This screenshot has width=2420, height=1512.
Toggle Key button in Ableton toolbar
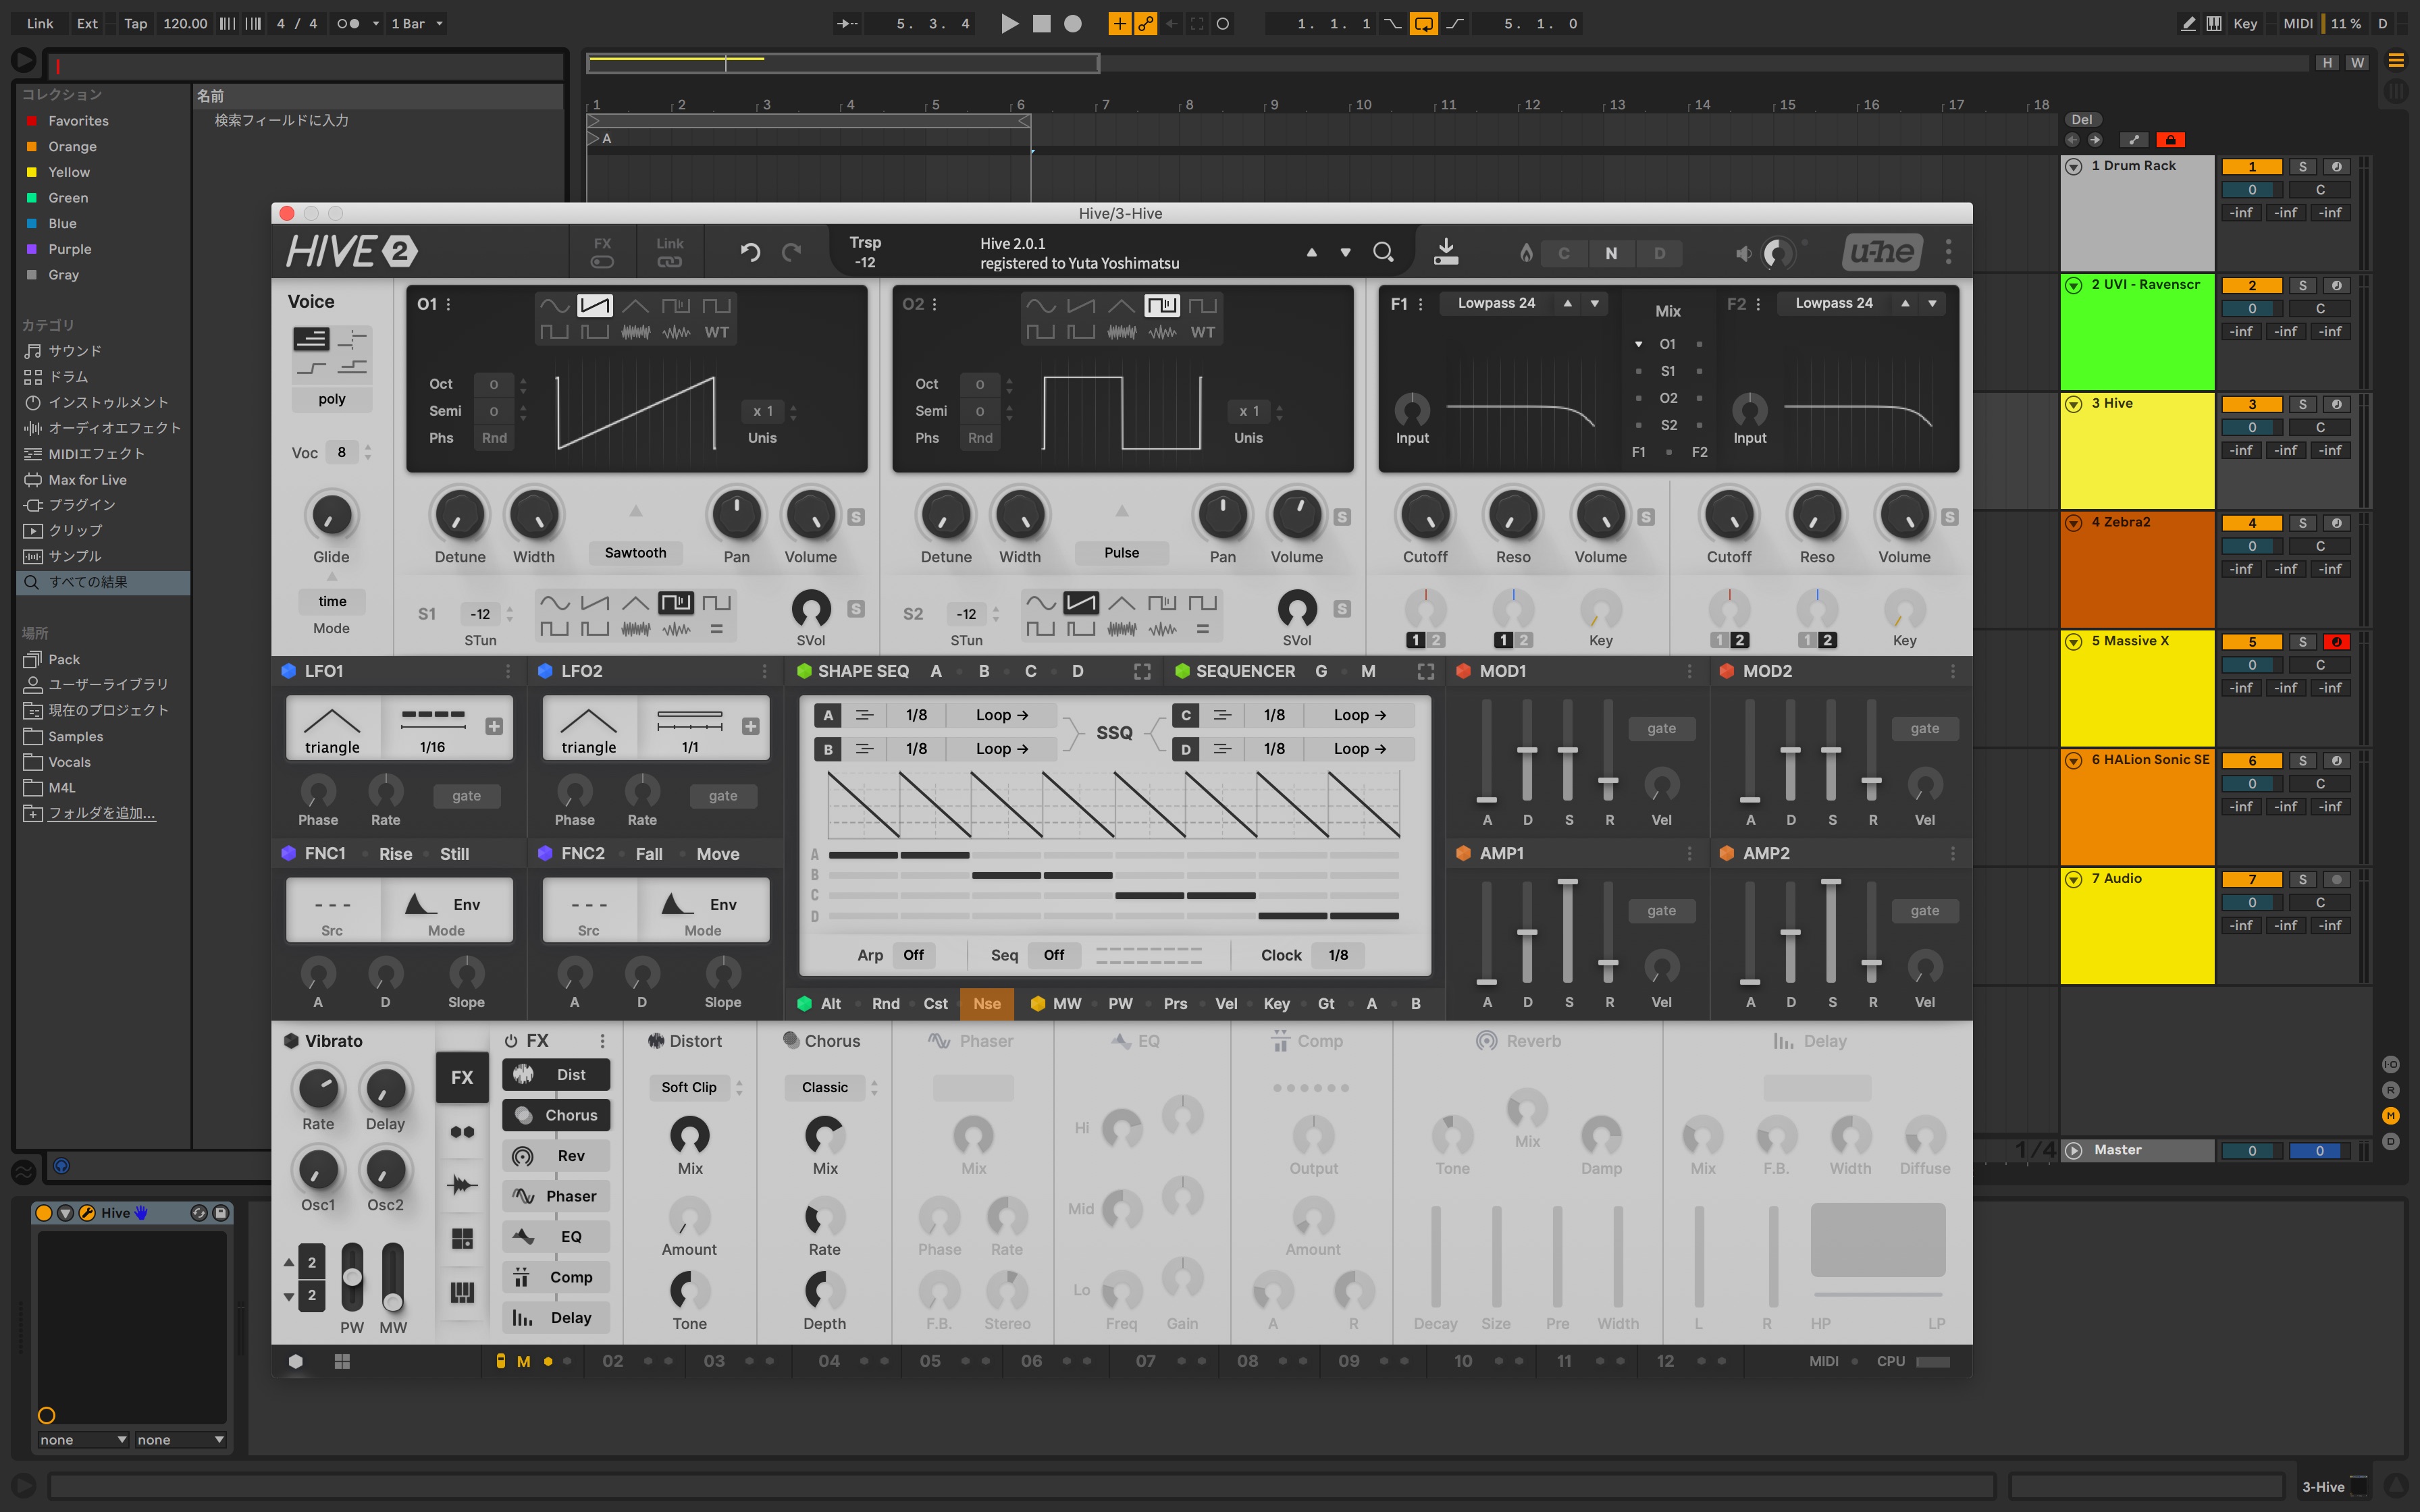[2245, 23]
